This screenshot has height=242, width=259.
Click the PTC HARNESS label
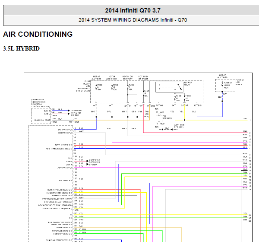tap(167, 117)
